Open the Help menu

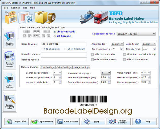pyautogui.click(x=33, y=8)
